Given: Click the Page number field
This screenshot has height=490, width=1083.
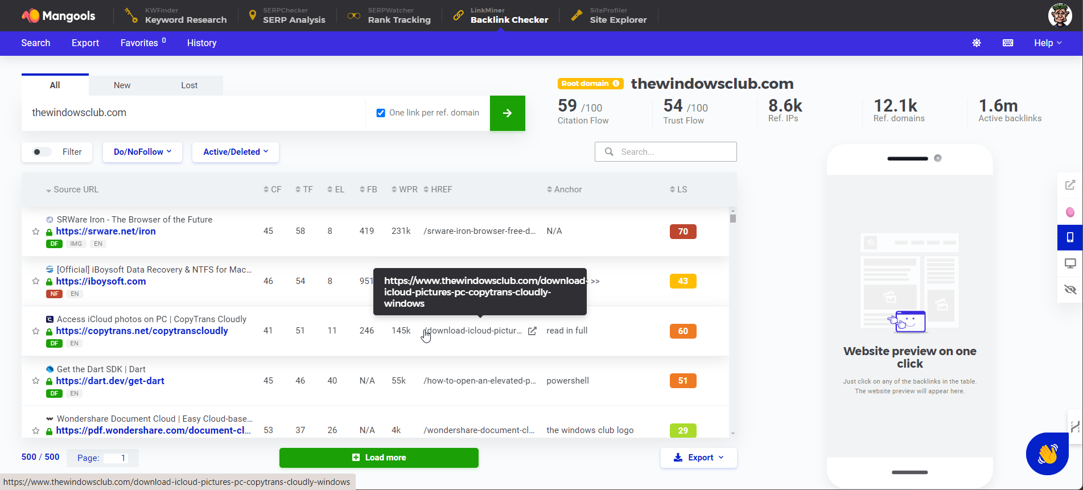Looking at the screenshot, I should [x=116, y=458].
